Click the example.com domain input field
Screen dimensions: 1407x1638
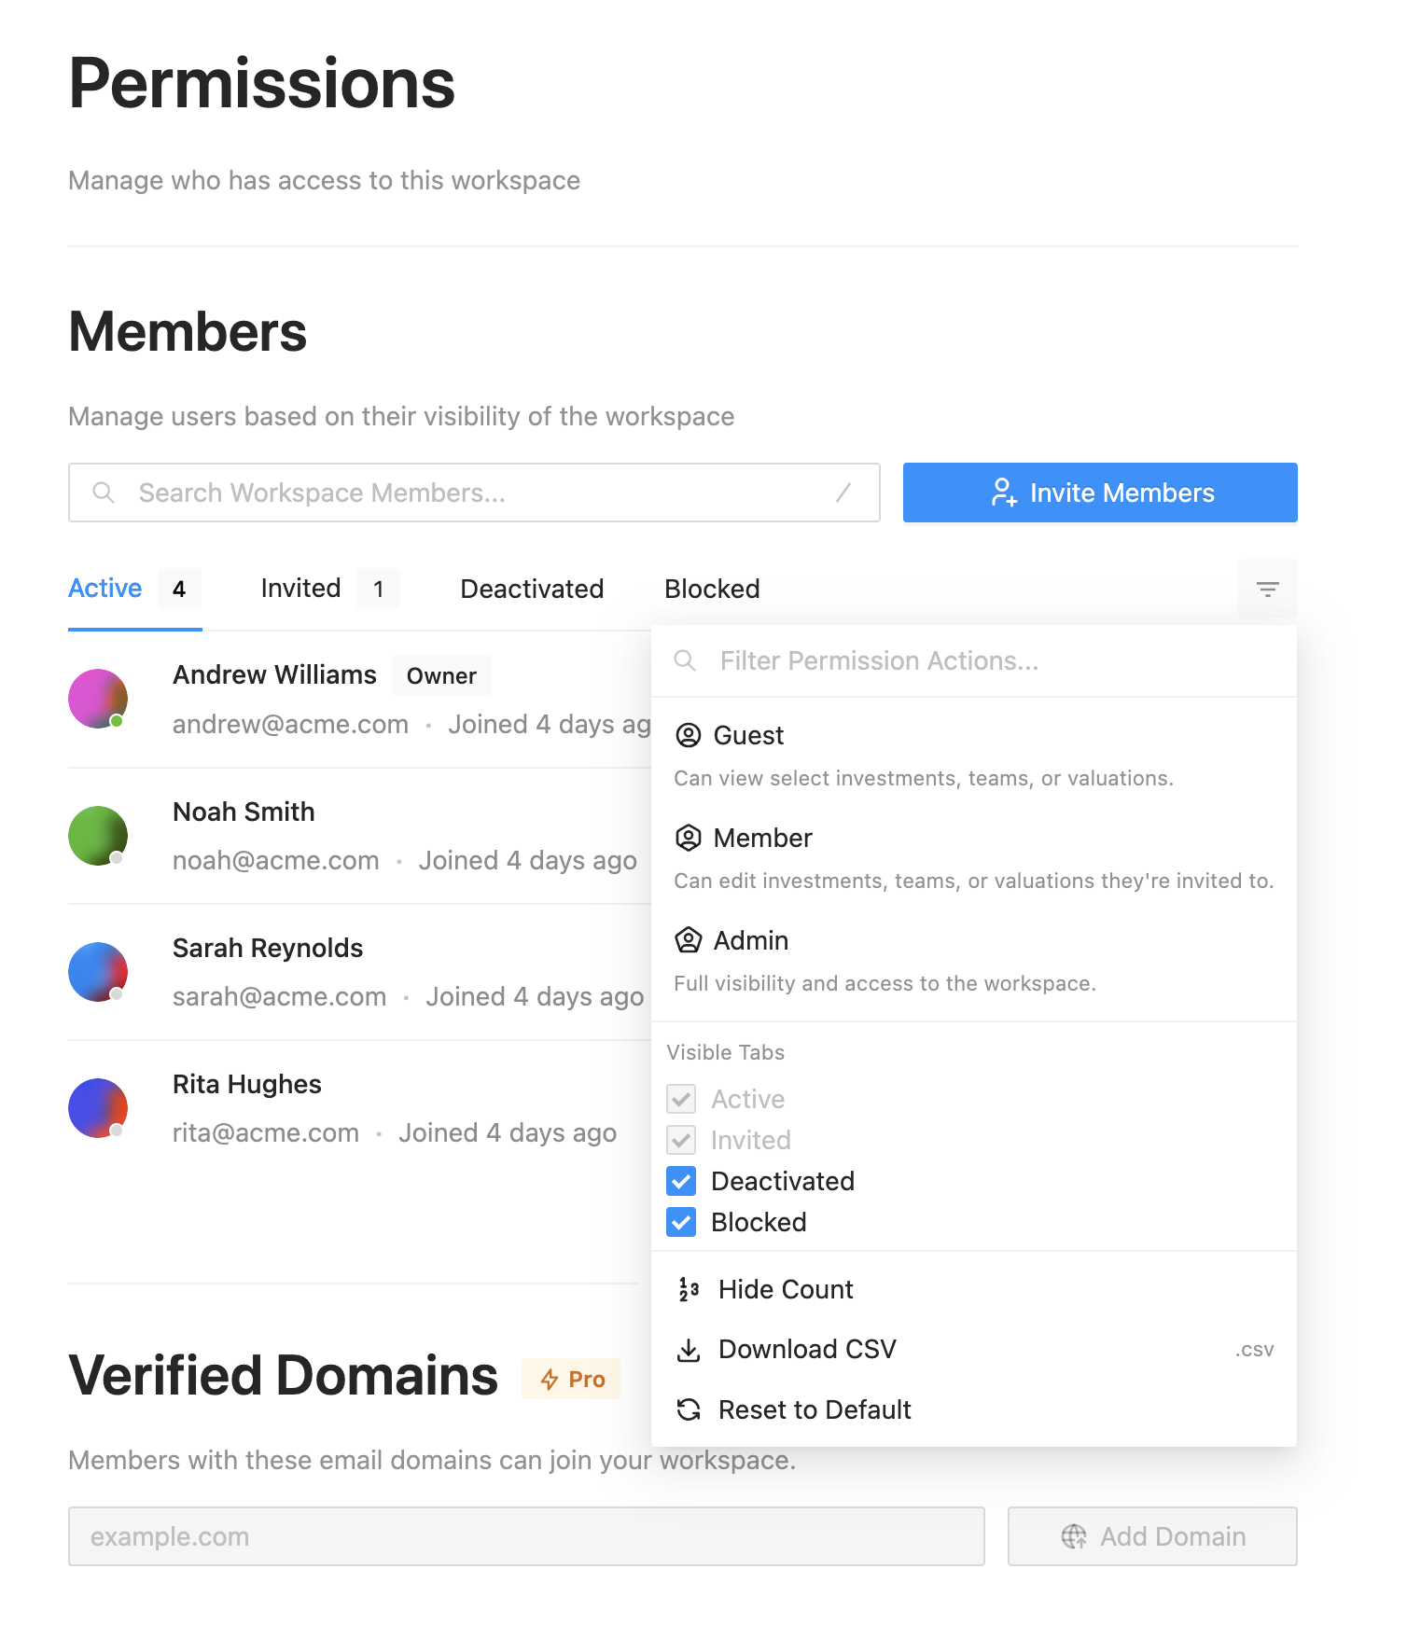[526, 1536]
